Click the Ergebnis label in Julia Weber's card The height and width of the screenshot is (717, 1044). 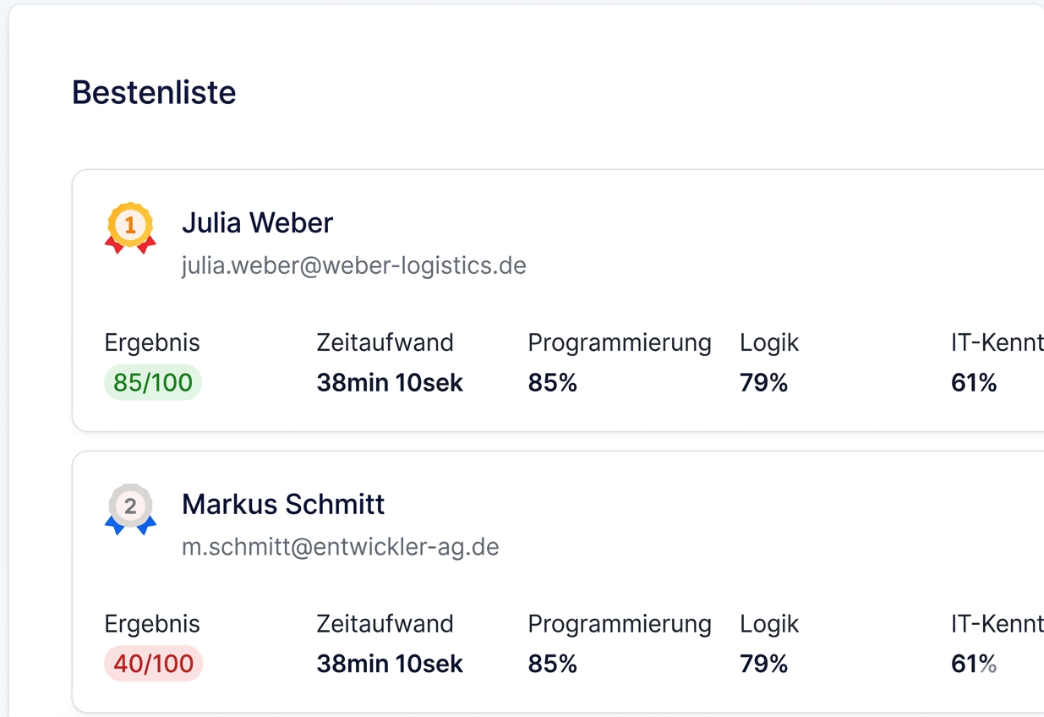[152, 342]
